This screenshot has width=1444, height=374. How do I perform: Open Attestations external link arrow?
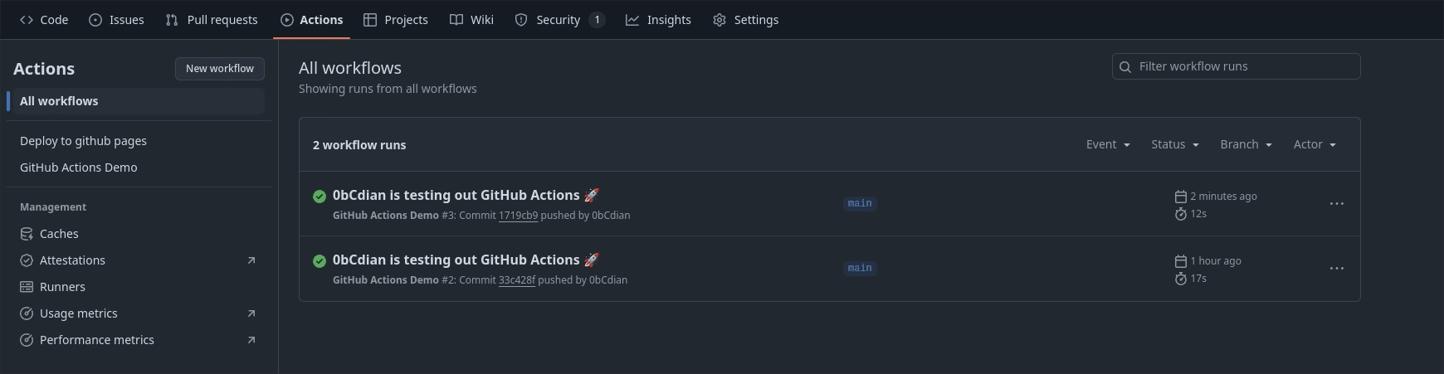(x=251, y=260)
